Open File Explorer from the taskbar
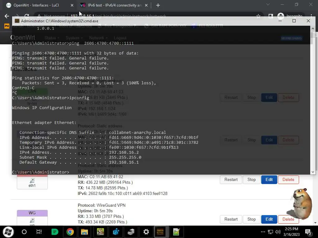318x238 pixels. (x=84, y=232)
